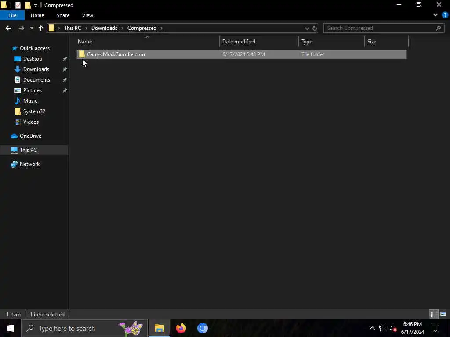Switch to the Share ribbon tab

pos(63,15)
